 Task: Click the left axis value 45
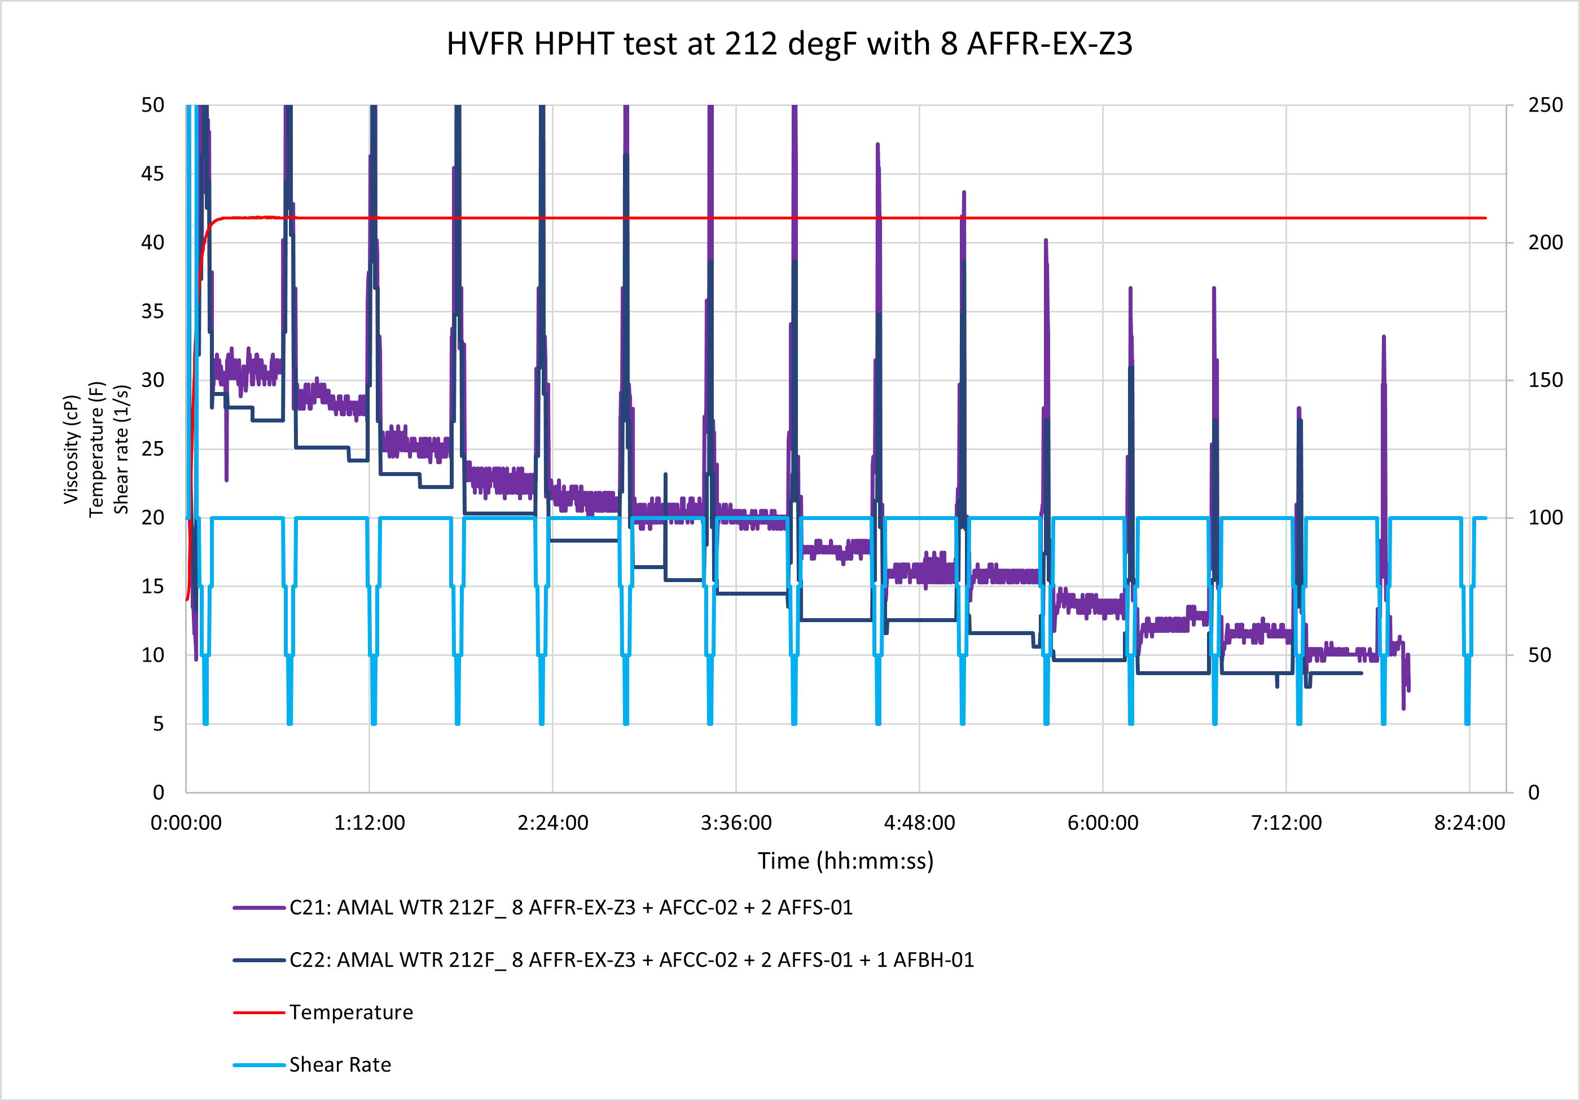coord(153,174)
